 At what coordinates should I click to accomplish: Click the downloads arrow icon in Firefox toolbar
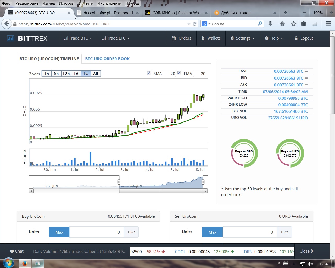[x=270, y=24]
